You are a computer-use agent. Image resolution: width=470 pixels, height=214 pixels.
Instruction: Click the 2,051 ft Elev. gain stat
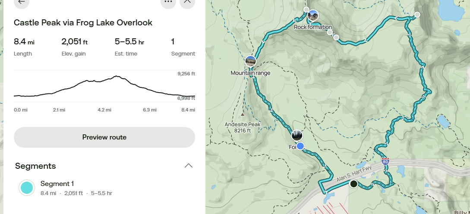click(75, 47)
